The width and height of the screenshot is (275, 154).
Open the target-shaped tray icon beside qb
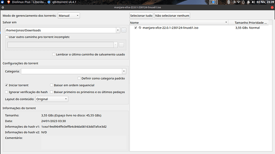(228, 2)
